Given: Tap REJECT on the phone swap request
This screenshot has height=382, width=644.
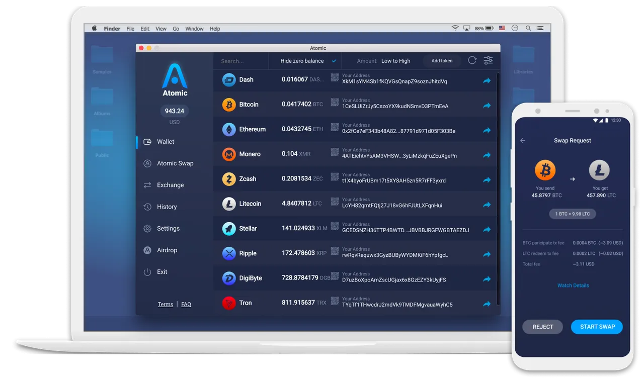Looking at the screenshot, I should [x=543, y=327].
